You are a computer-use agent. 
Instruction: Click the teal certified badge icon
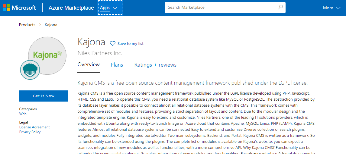click(x=30, y=70)
